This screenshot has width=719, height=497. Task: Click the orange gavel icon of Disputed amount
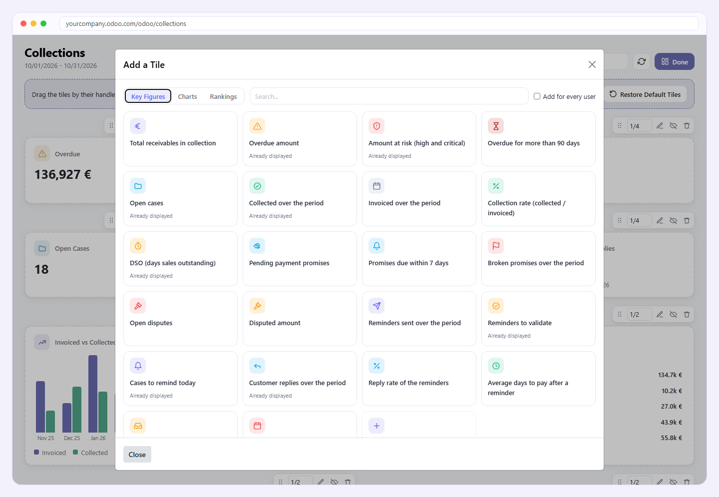click(x=257, y=306)
